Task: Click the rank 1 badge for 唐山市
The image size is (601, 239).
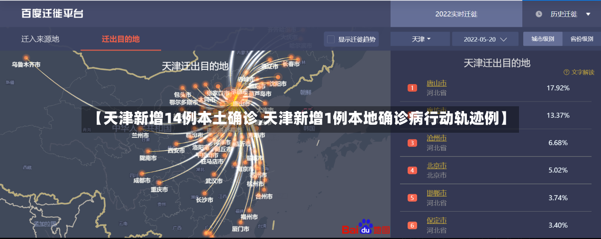Action: pos(412,88)
